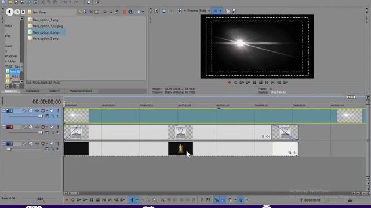The width and height of the screenshot is (371, 208).
Task: Pause playback under the video preview
Action: point(254,82)
